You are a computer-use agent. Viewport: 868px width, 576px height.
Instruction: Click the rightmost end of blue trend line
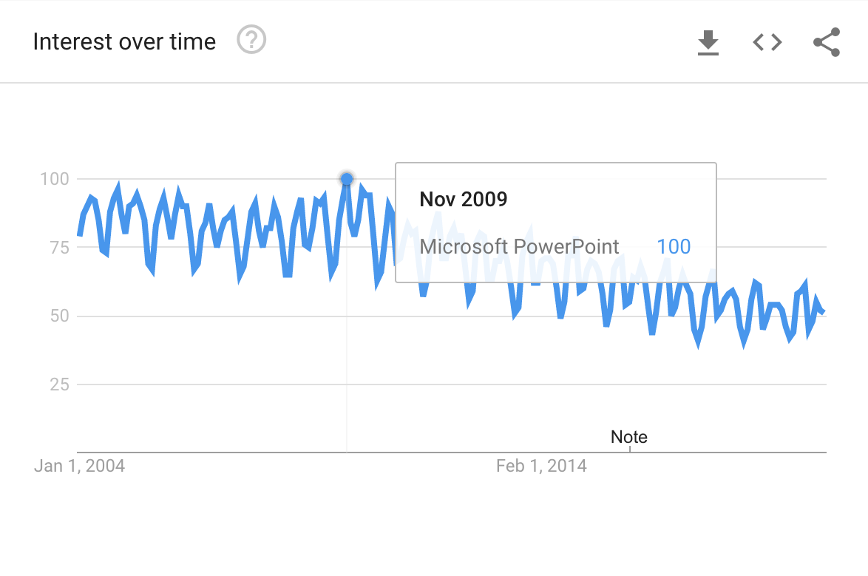823,312
